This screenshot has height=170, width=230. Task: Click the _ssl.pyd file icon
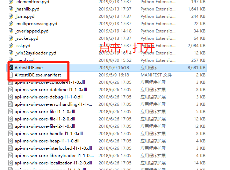pos(11,46)
